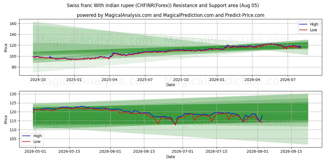The height and width of the screenshot is (163, 326).
Task: Click the 'Price' axis label of bottom chart
Action: [x=6, y=120]
